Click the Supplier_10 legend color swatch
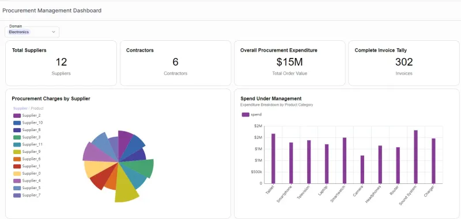The width and height of the screenshot is (461, 219). [x=17, y=123]
